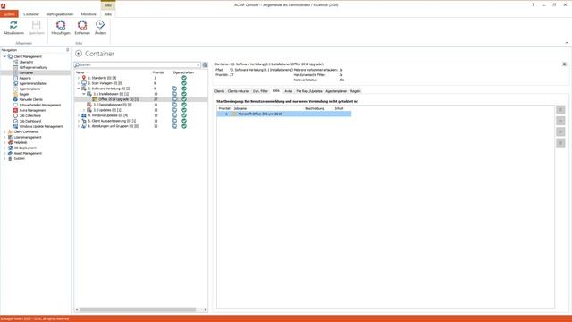Click the Suchen search field
This screenshot has height=322, width=572.
click(137, 65)
